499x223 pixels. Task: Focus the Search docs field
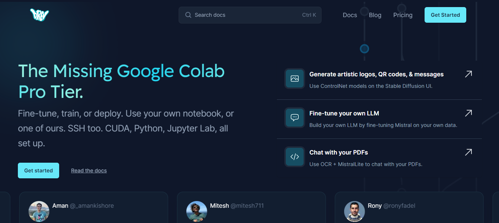250,15
